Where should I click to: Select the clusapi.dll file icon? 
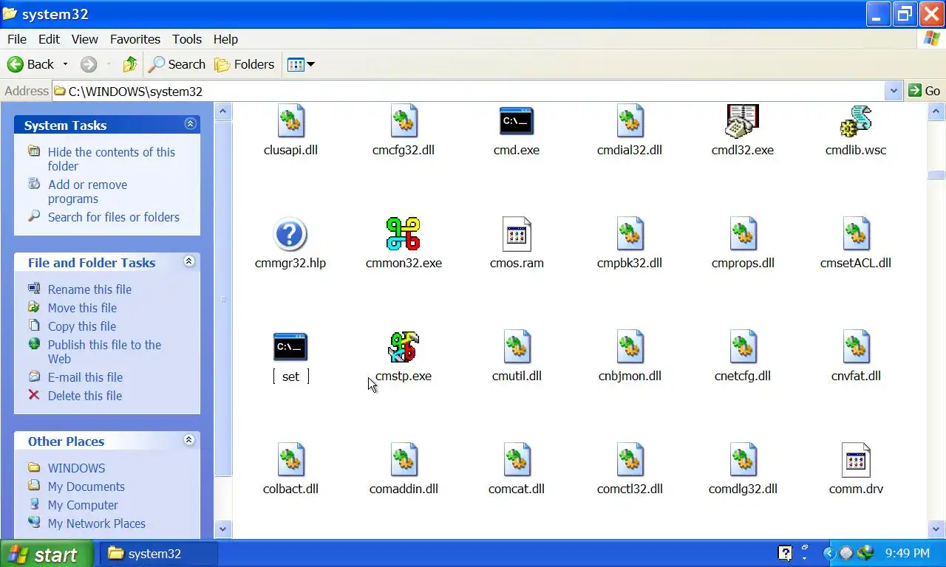tap(290, 122)
